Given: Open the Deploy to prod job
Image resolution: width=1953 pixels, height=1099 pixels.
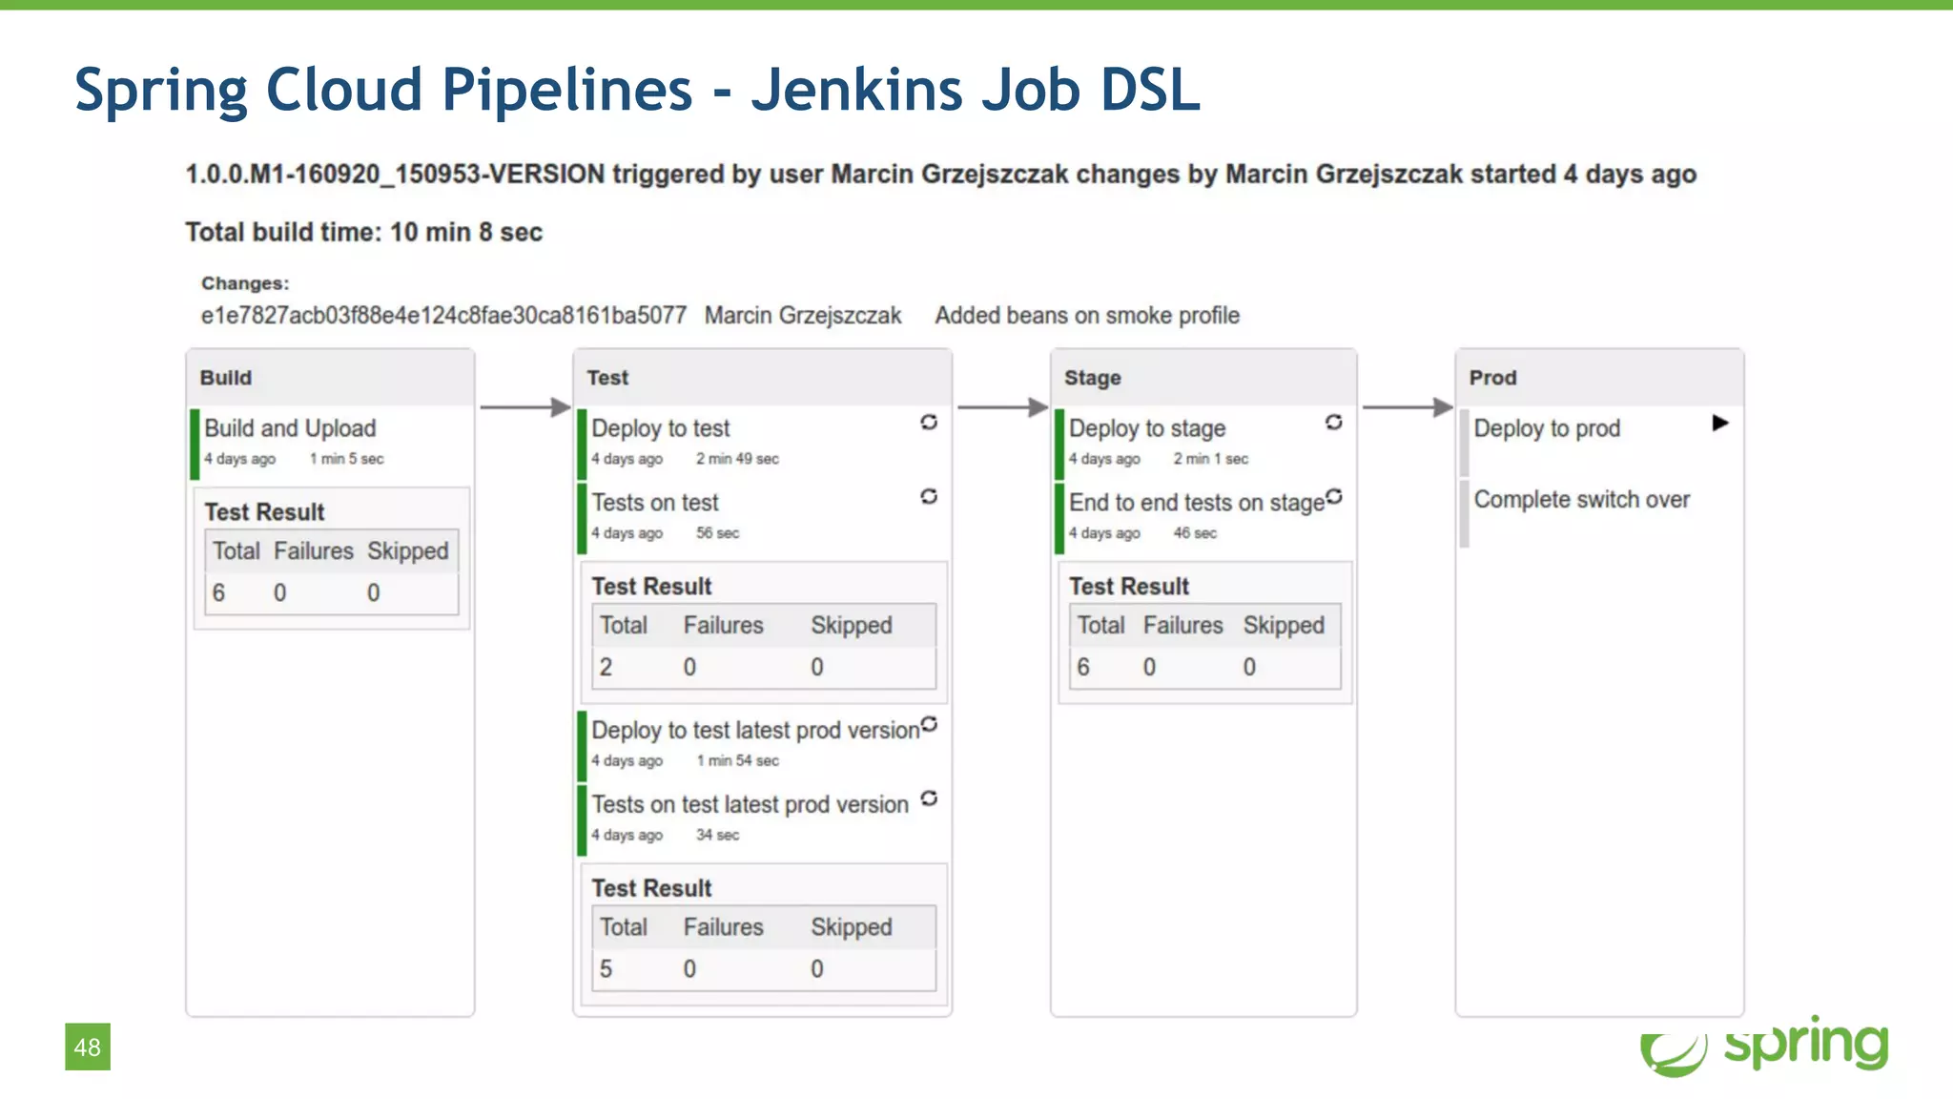Looking at the screenshot, I should [1547, 428].
